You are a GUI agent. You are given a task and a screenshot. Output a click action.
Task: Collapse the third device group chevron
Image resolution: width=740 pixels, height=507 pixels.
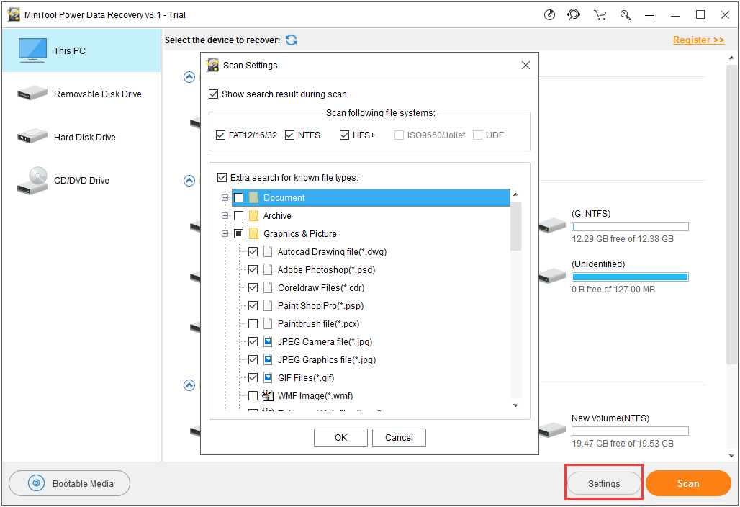[189, 385]
